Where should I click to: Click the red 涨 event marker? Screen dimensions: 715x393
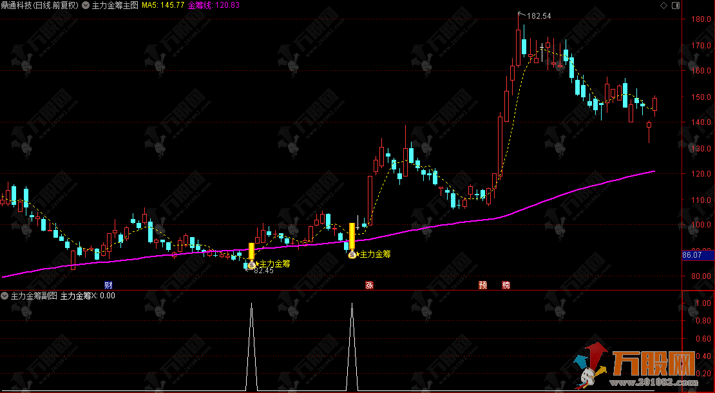[369, 285]
